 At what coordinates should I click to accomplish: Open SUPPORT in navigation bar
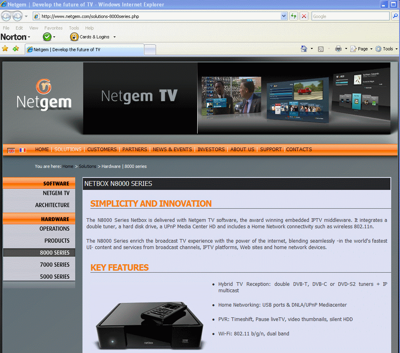[271, 150]
